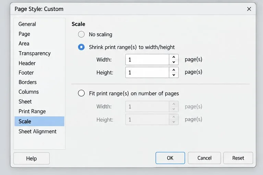The height and width of the screenshot is (175, 263).
Task: Open the Header tab
Action: coord(39,63)
